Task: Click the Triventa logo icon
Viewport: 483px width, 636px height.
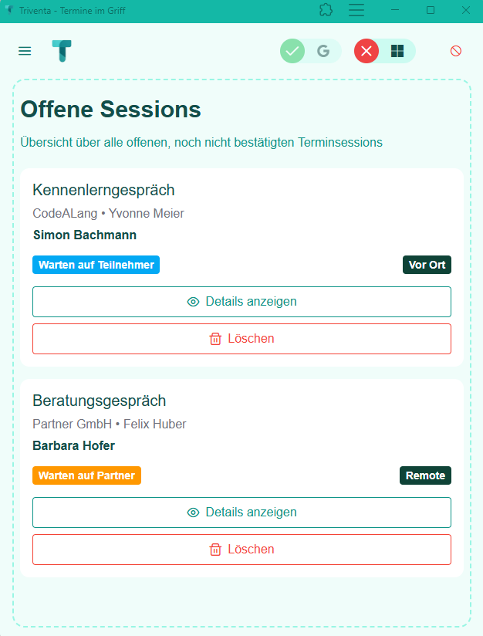Action: point(62,51)
